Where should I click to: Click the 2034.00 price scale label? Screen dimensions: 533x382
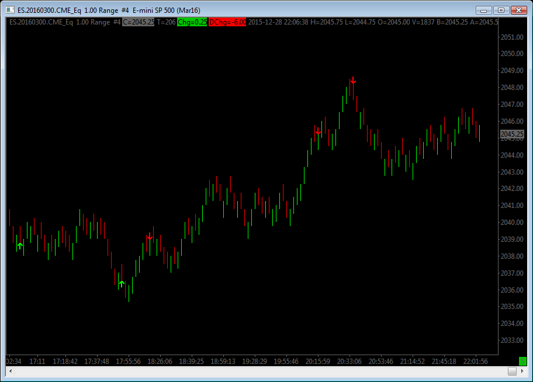point(512,324)
